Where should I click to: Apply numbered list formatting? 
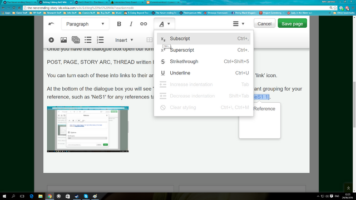100,40
